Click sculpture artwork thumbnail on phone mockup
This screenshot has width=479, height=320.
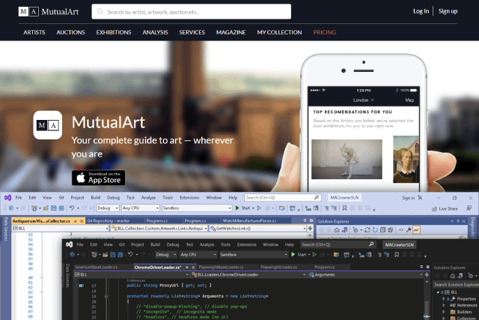coord(347,159)
